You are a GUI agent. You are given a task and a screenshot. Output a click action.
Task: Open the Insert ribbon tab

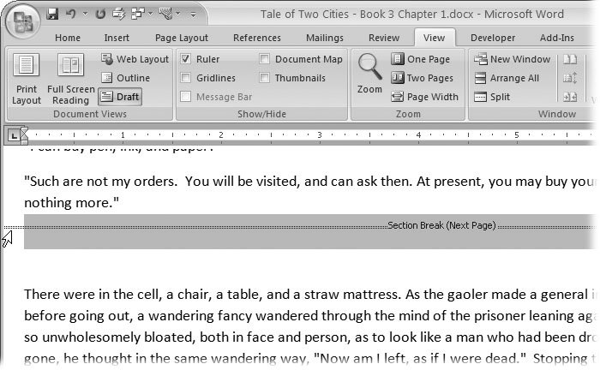click(x=117, y=38)
